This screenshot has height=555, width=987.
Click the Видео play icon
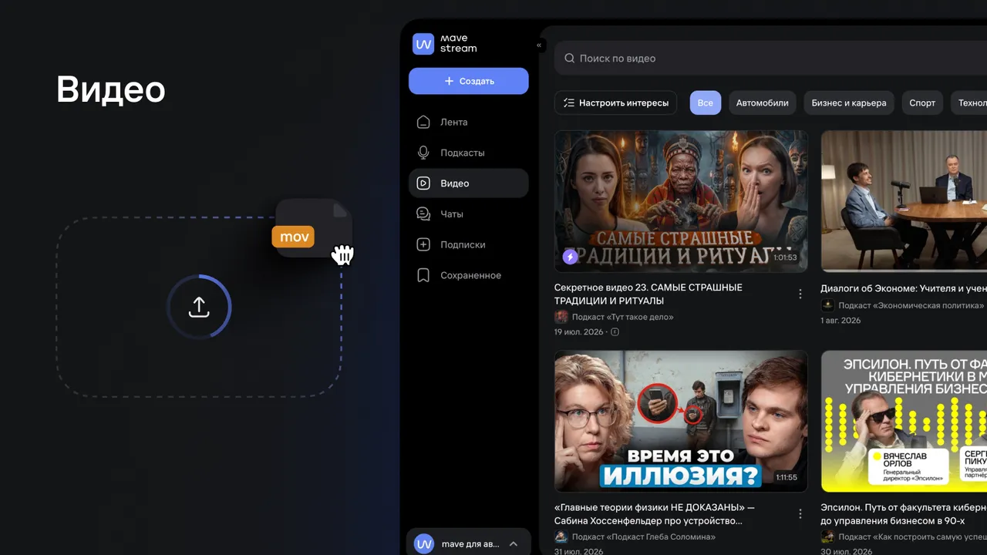tap(423, 183)
